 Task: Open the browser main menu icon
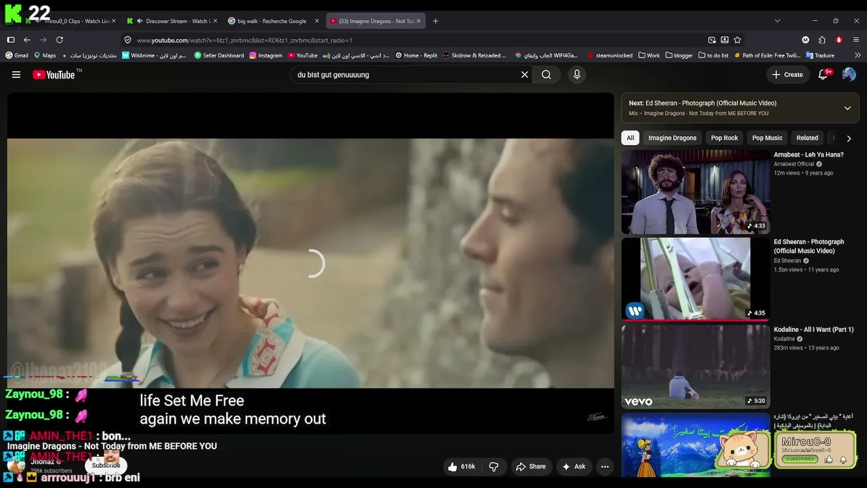856,40
